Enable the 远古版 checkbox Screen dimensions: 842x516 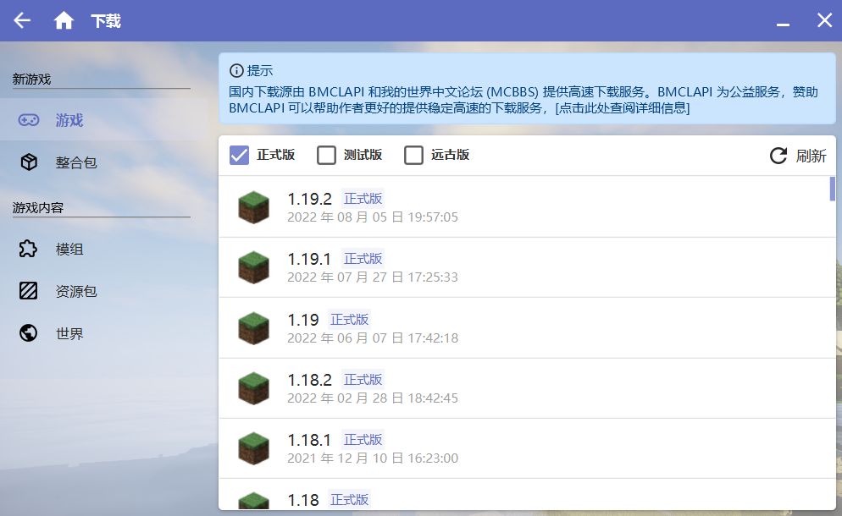(413, 155)
